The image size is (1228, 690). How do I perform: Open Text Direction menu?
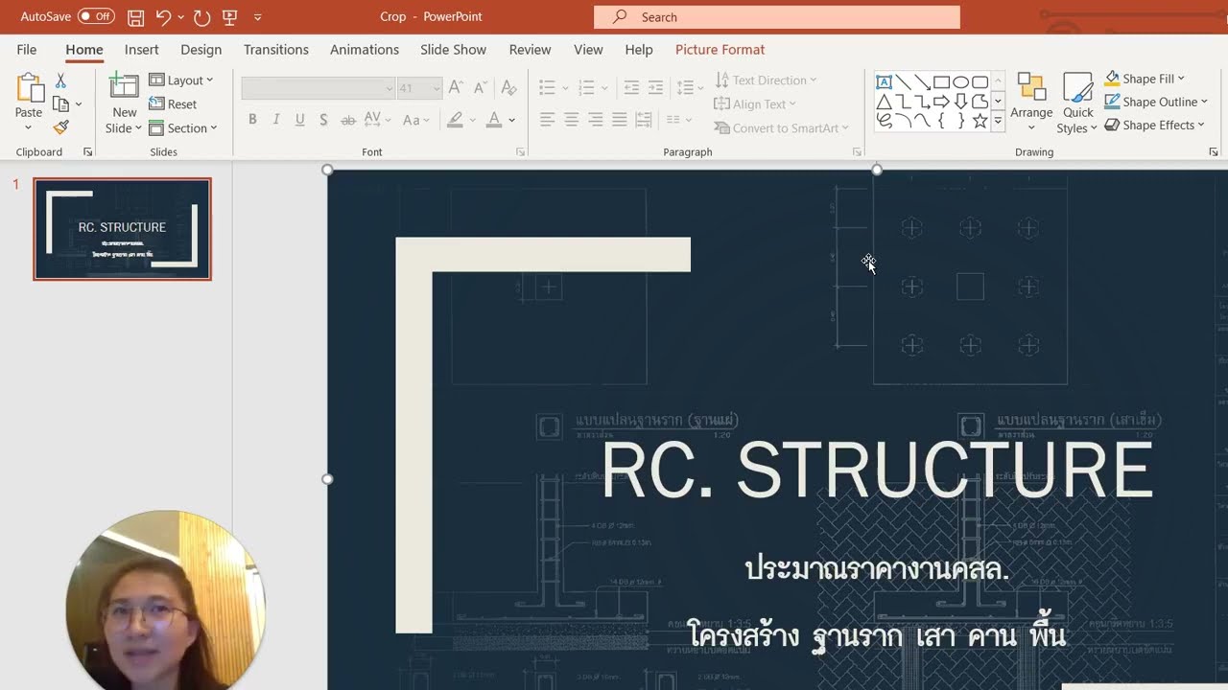[766, 80]
